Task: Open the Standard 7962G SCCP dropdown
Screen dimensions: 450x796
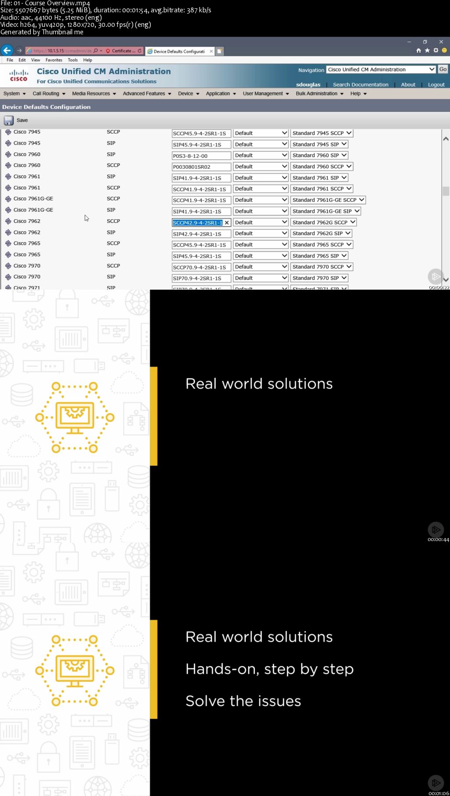Action: (323, 222)
